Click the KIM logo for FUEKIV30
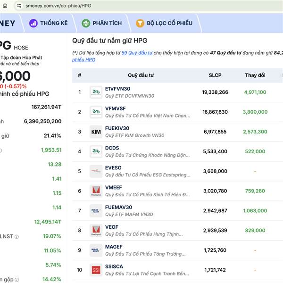This screenshot has height=283, width=283. [x=96, y=132]
